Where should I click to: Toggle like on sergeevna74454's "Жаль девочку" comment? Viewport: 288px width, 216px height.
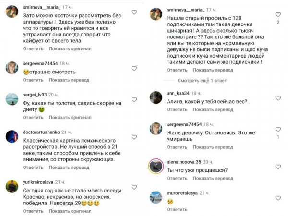point(278,128)
